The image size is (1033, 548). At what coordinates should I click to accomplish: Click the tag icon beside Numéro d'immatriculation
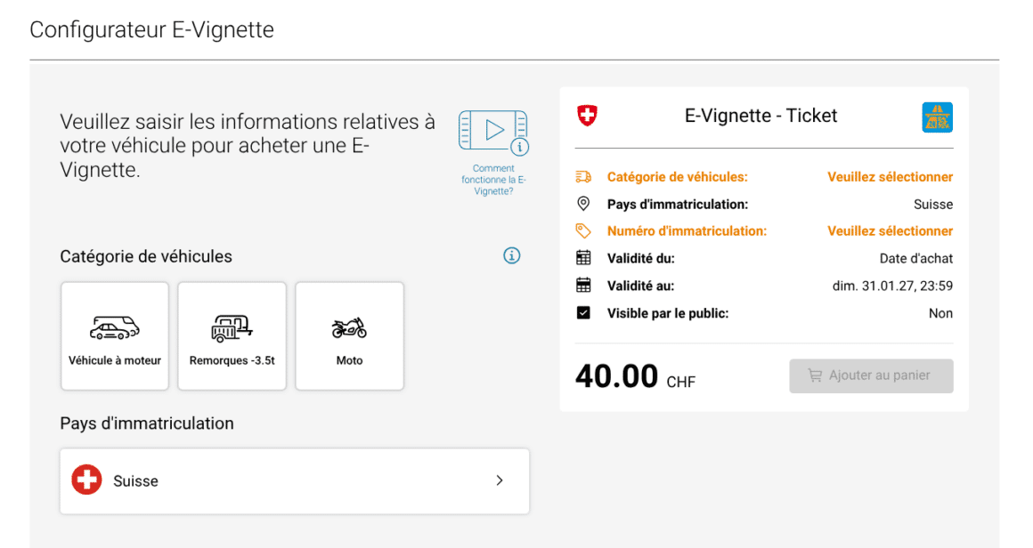(584, 230)
